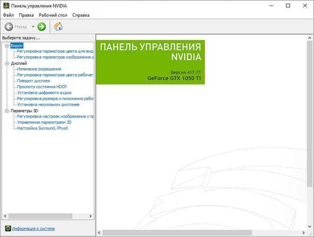Open Установка нескольких дисплеев

(x=48, y=104)
